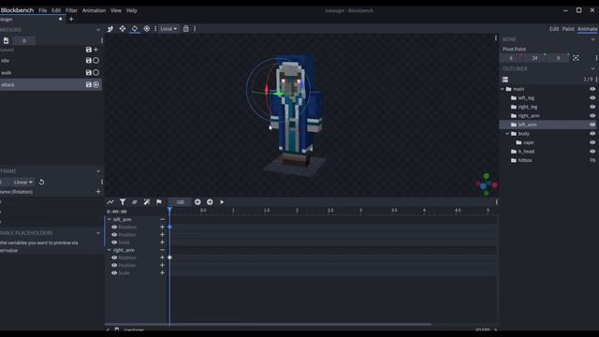Click timeline ruler at 2 seconds
Screen dimensions: 599x337
pyautogui.click(x=297, y=210)
